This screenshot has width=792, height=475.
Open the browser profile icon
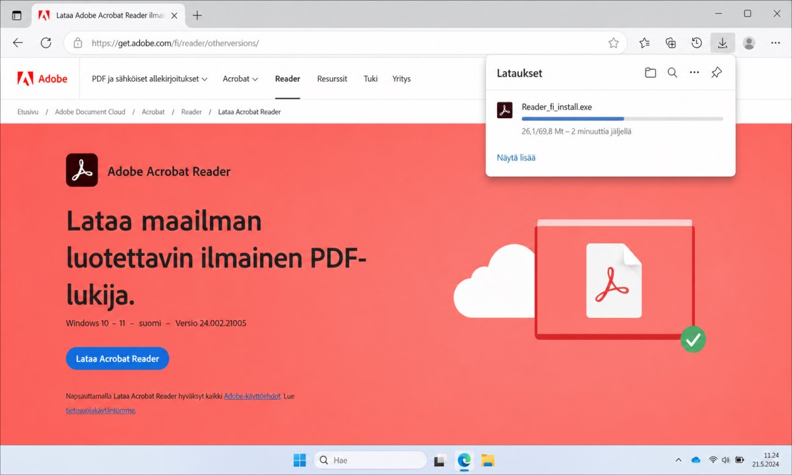coord(748,43)
